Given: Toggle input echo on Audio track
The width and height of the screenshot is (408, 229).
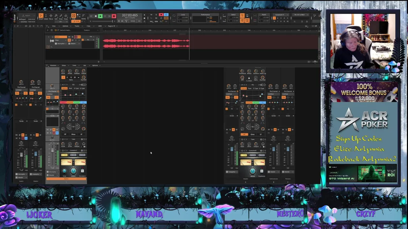Looking at the screenshot, I should pyautogui.click(x=79, y=37).
